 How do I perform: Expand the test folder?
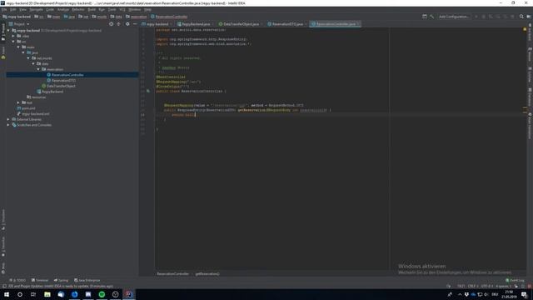pyautogui.click(x=18, y=102)
